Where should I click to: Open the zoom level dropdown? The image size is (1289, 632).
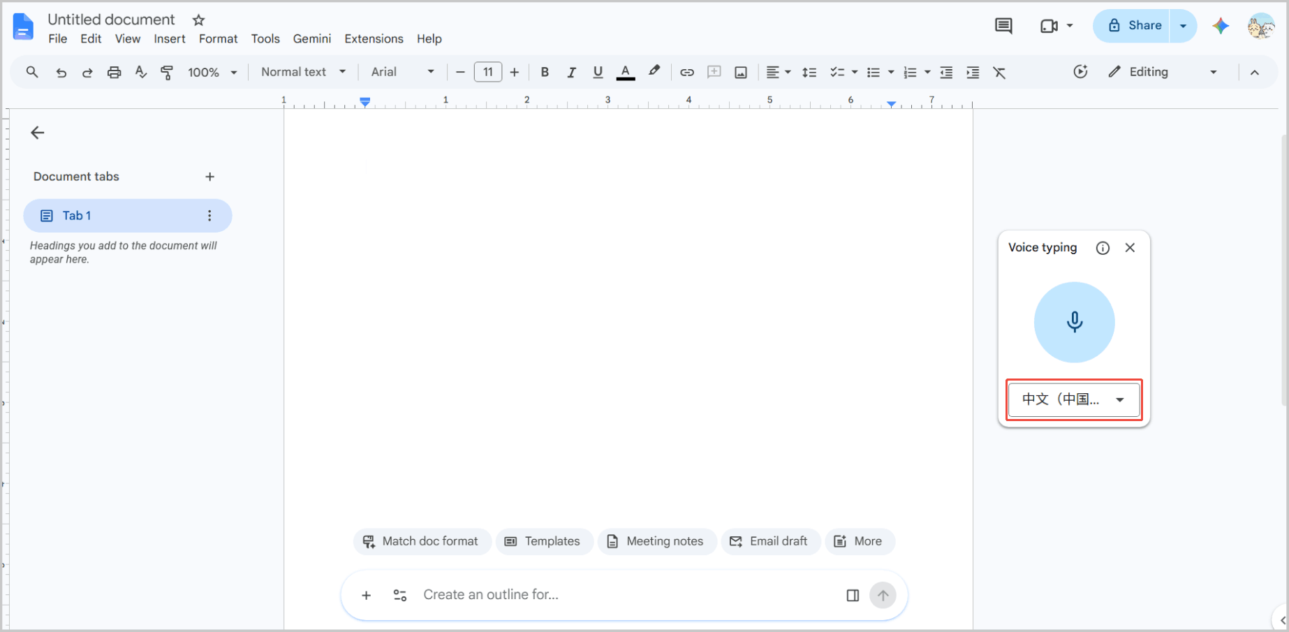212,72
